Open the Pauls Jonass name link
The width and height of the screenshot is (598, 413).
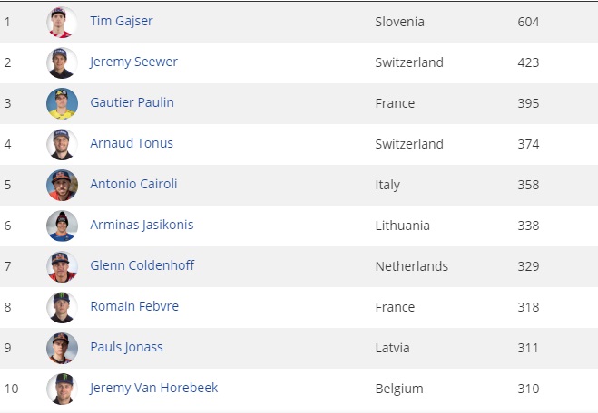click(126, 347)
